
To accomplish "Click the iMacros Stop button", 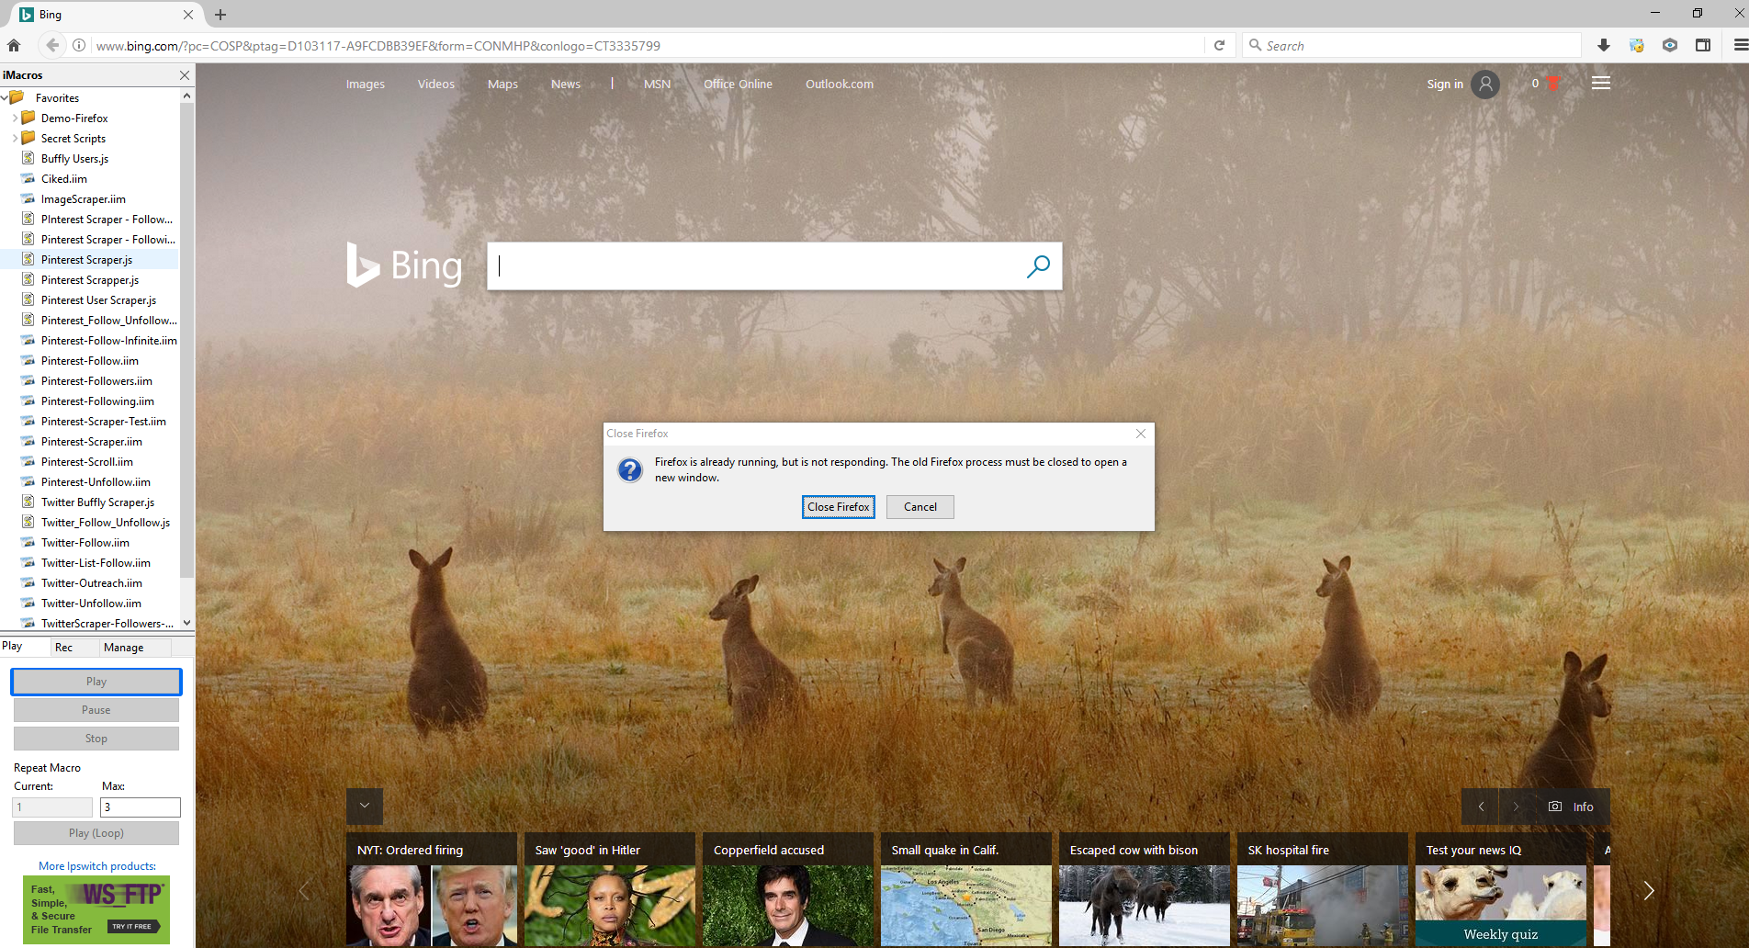I will click(x=96, y=739).
